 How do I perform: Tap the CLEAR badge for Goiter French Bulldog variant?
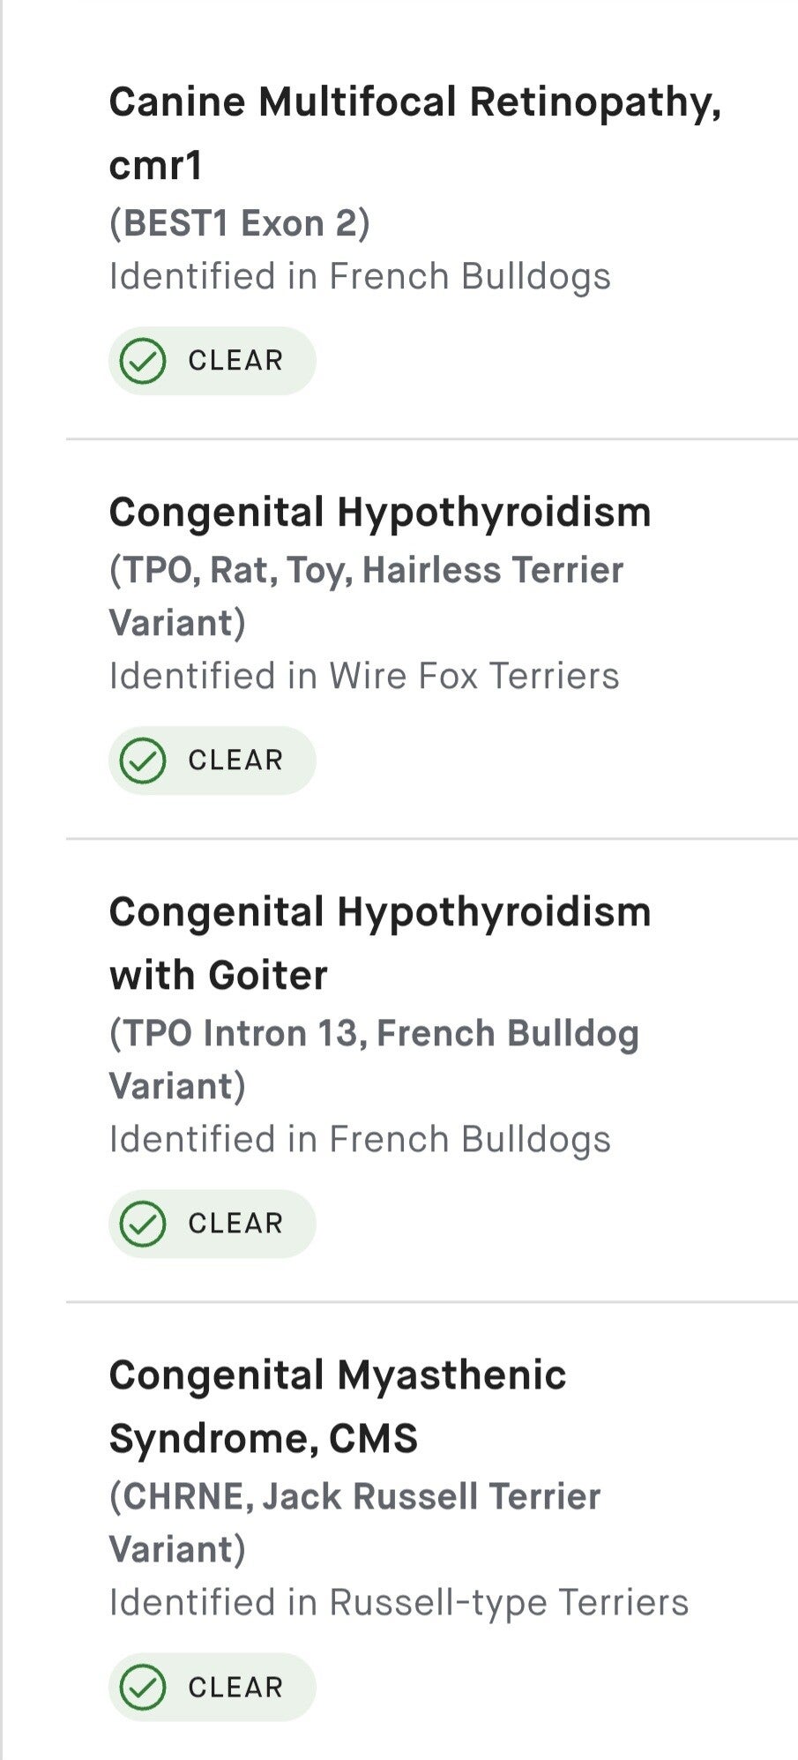coord(213,1224)
